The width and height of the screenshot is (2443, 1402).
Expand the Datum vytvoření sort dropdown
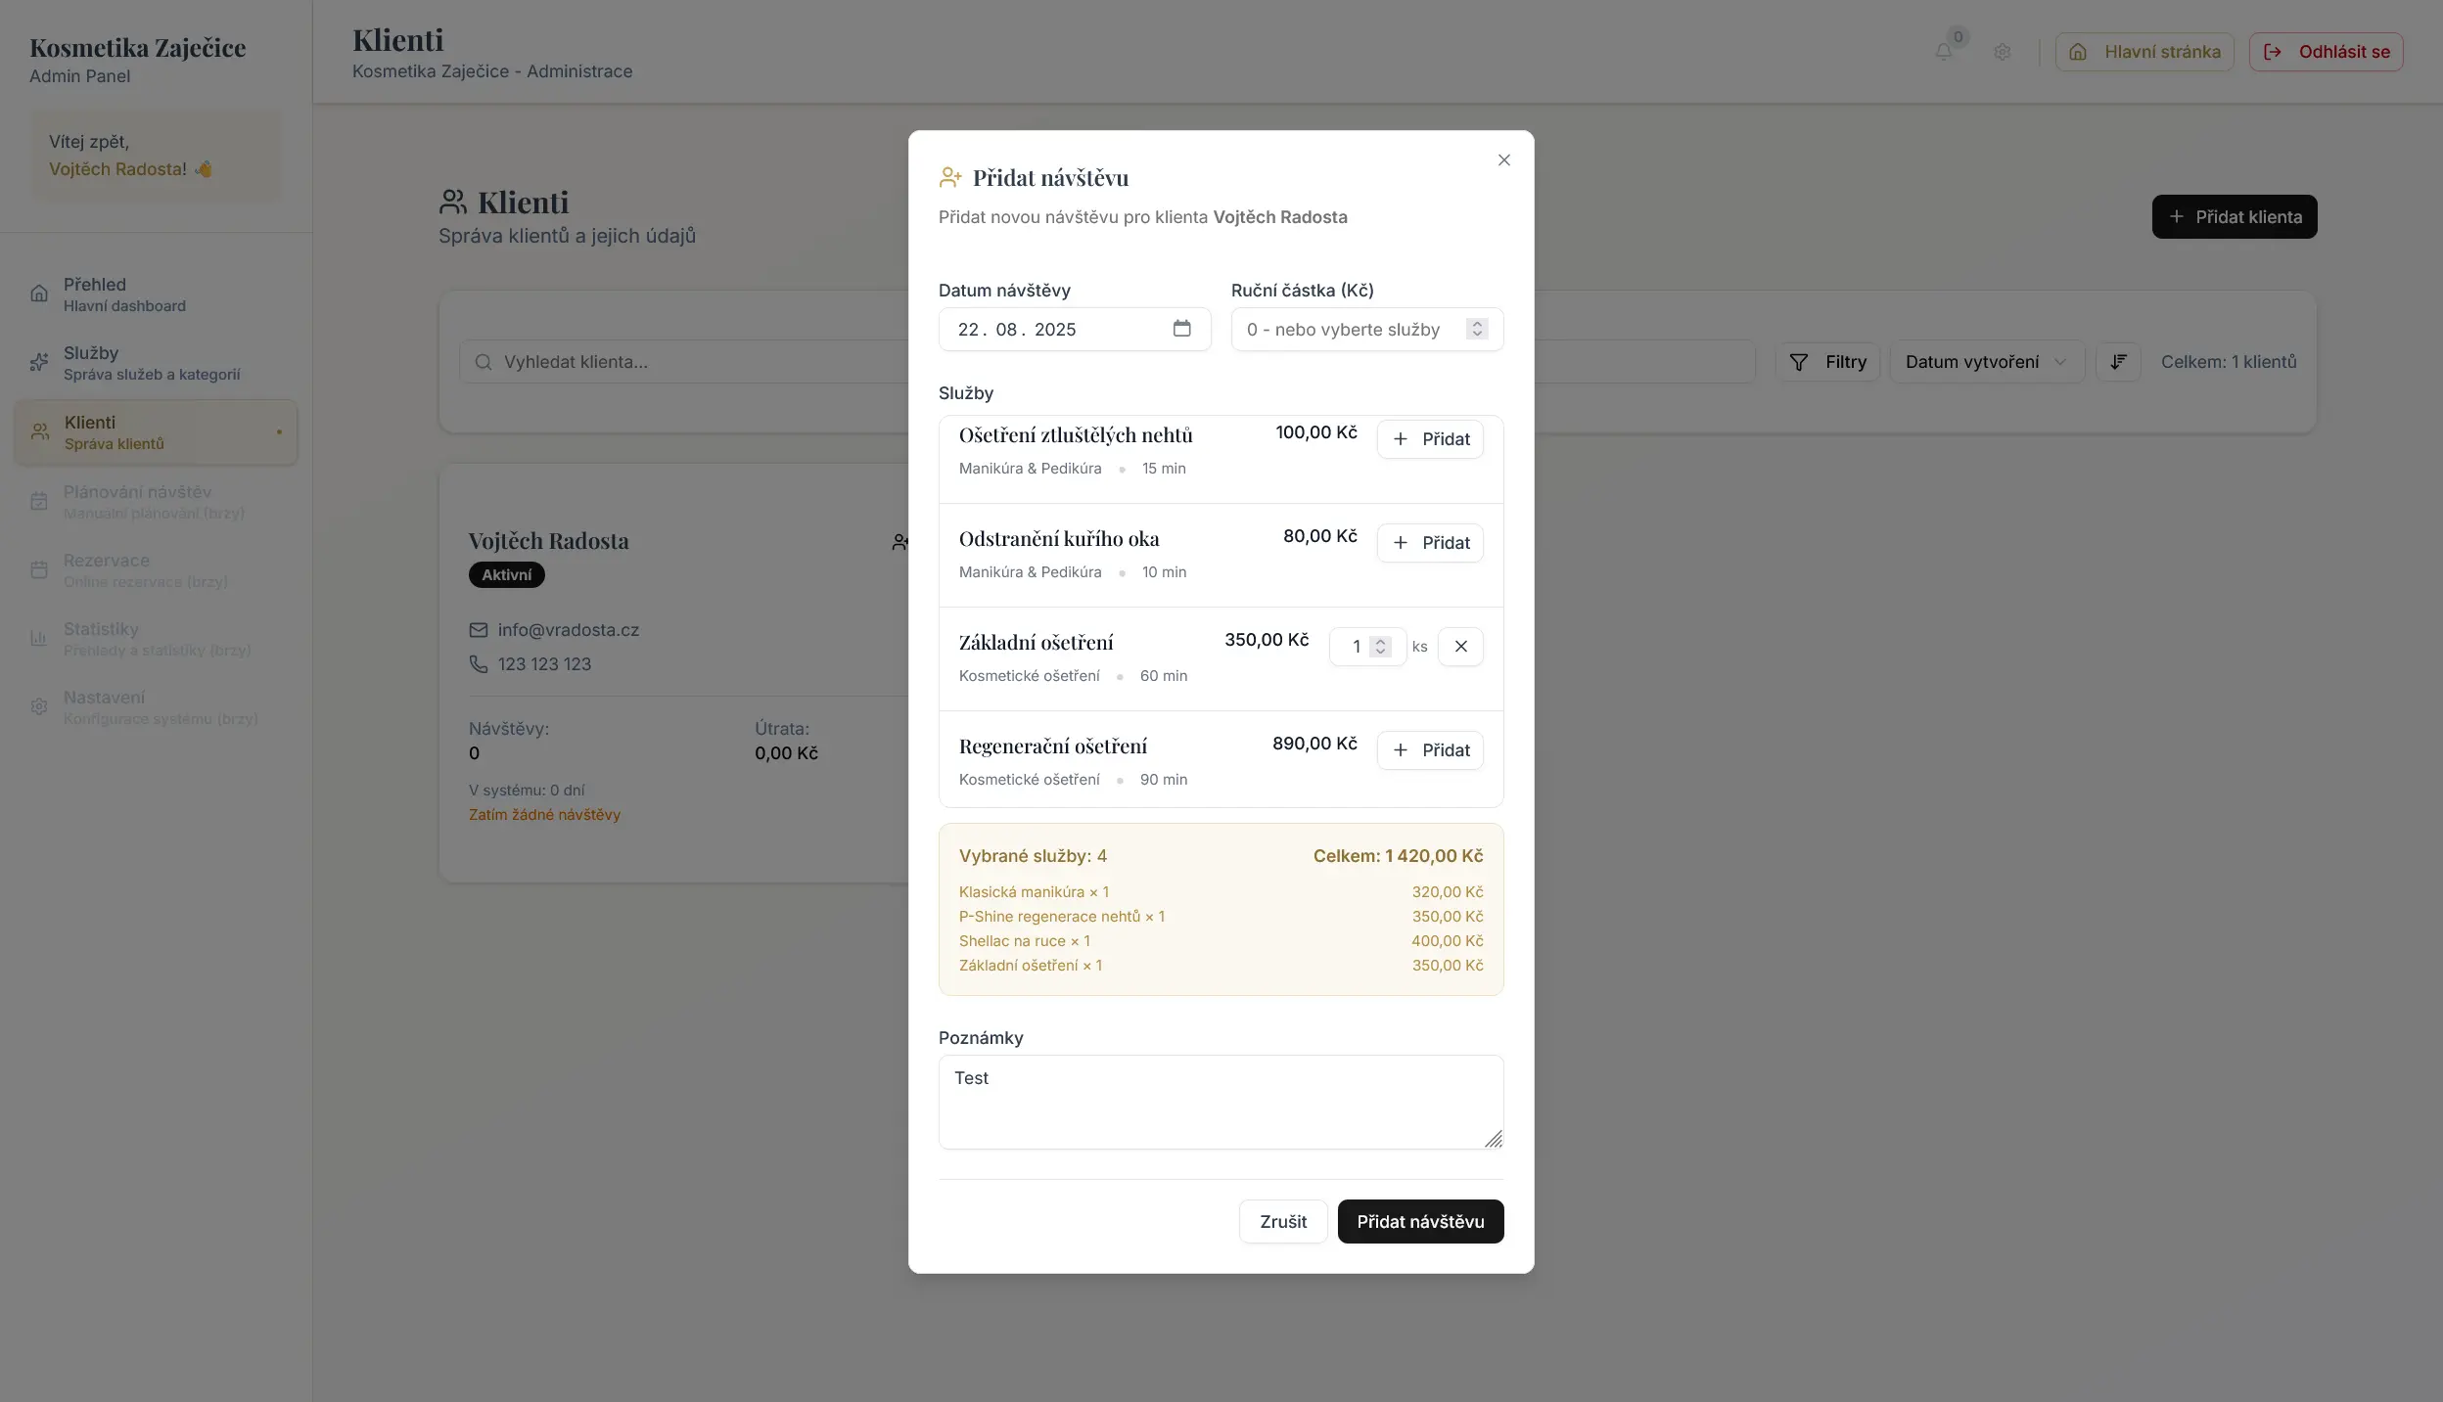tap(1986, 362)
